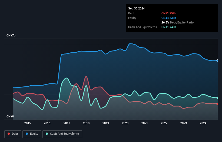Click the CN¥7b y-axis label
This screenshot has height=142, width=222.
tap(11, 35)
